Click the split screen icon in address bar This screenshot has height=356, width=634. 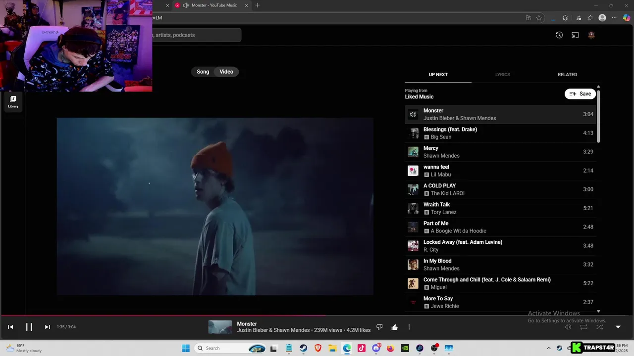(x=528, y=18)
